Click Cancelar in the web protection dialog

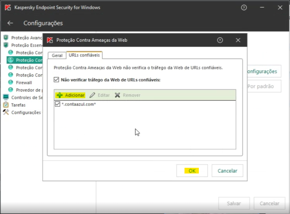click(227, 170)
